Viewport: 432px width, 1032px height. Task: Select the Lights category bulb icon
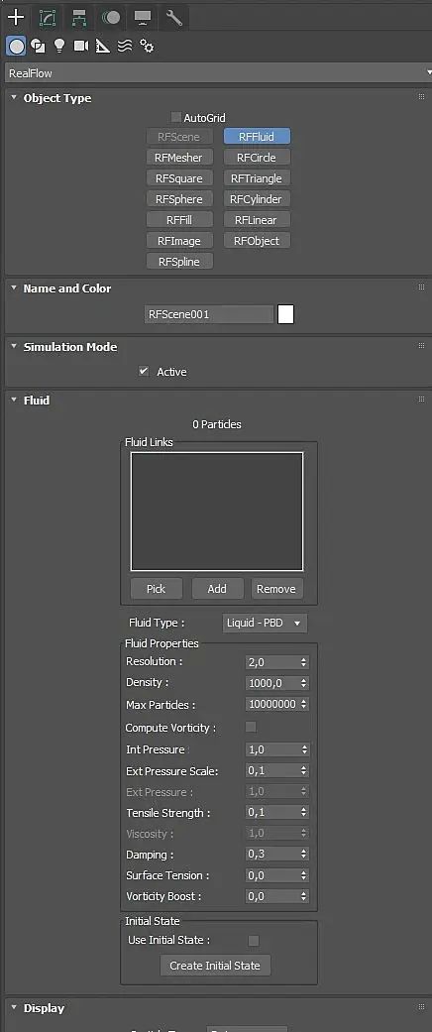(59, 46)
